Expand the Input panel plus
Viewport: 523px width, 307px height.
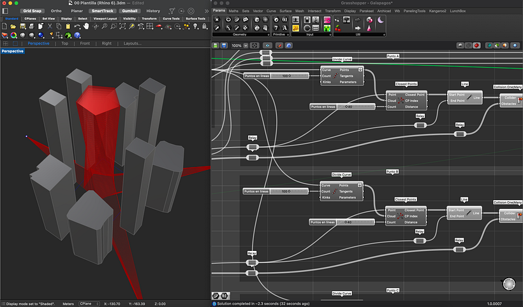[x=330, y=34]
